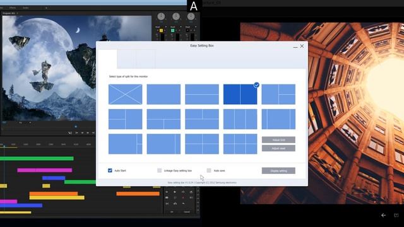The image size is (404, 227).
Task: Select layout with wide center and narrow side columns
Action: click(x=278, y=119)
